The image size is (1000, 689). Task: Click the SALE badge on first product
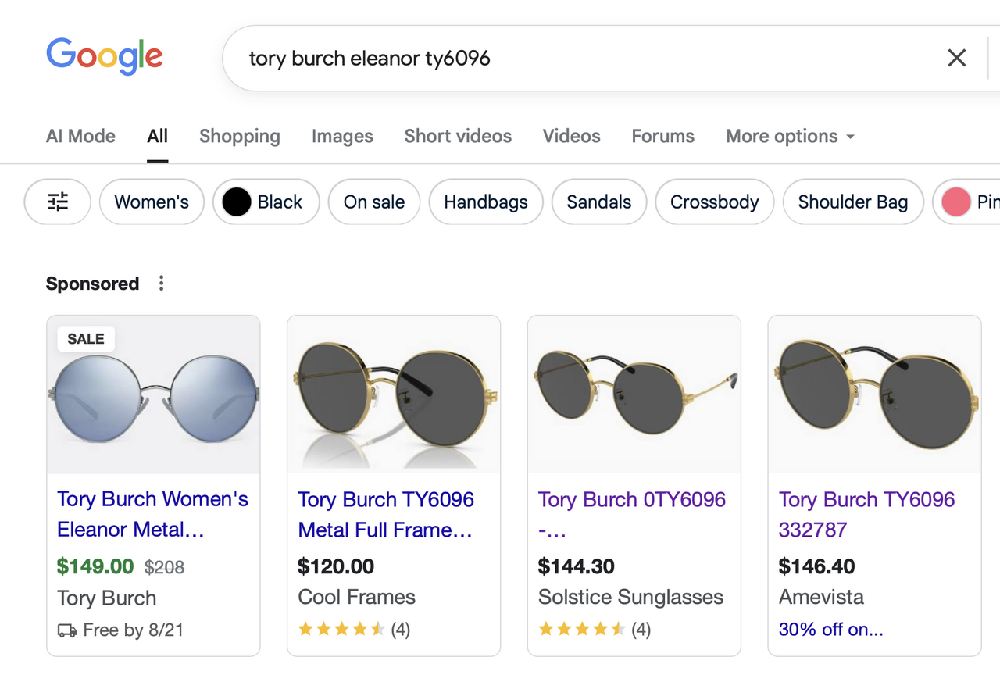click(86, 339)
